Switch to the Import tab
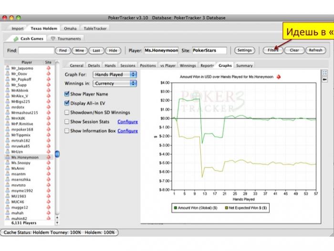Viewport: 334px width, 251px height. (18, 28)
